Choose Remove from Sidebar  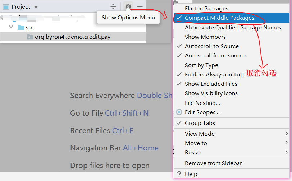(232, 163)
